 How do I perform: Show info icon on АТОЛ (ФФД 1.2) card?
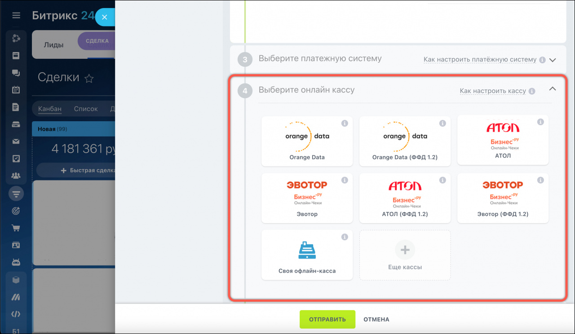(x=442, y=180)
